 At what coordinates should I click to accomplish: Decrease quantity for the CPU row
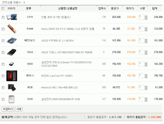click(x=146, y=18)
